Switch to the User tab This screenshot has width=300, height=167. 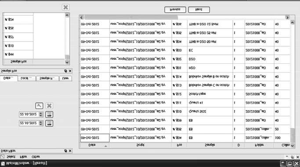tap(65, 78)
